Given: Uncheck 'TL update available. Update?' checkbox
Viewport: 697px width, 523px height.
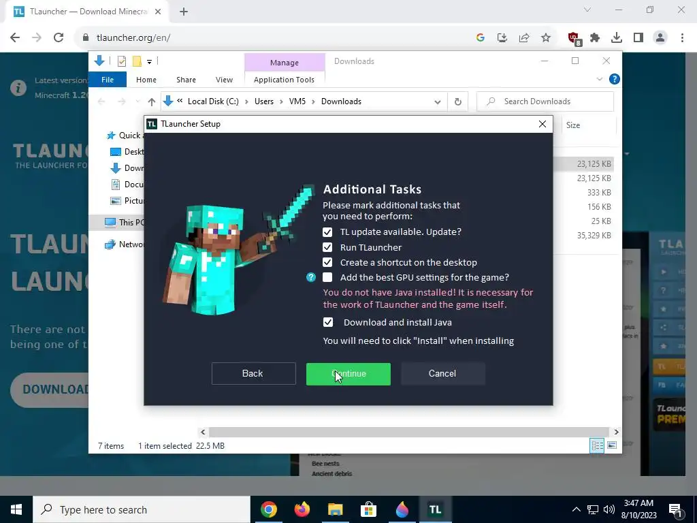Looking at the screenshot, I should (327, 232).
